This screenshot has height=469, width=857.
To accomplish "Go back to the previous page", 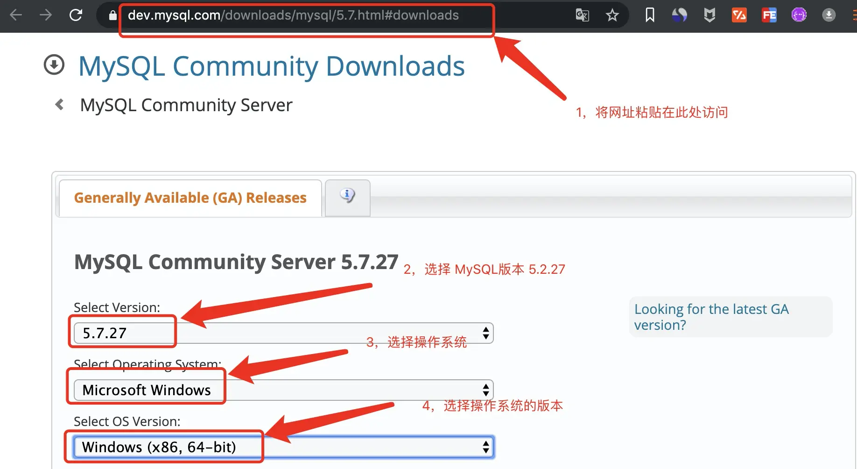I will (16, 15).
